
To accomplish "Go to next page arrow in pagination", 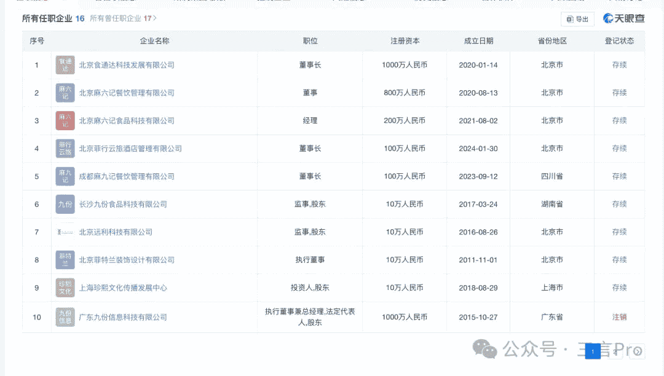I will point(637,351).
